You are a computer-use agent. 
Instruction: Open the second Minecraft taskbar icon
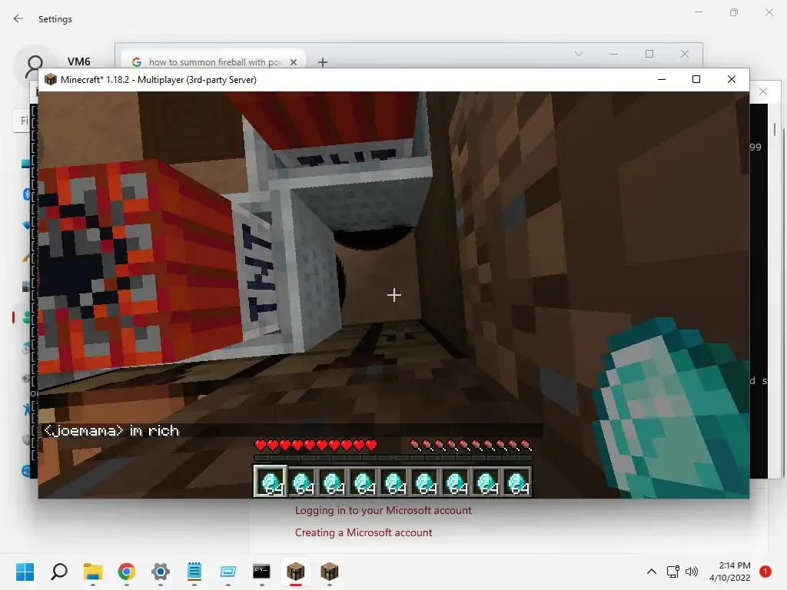(329, 572)
